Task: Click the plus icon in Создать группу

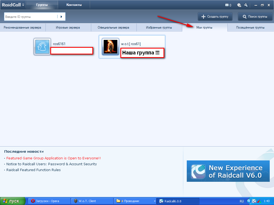Action: point(203,17)
